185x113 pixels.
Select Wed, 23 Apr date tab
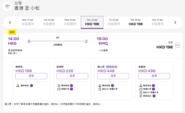(x=70, y=22)
